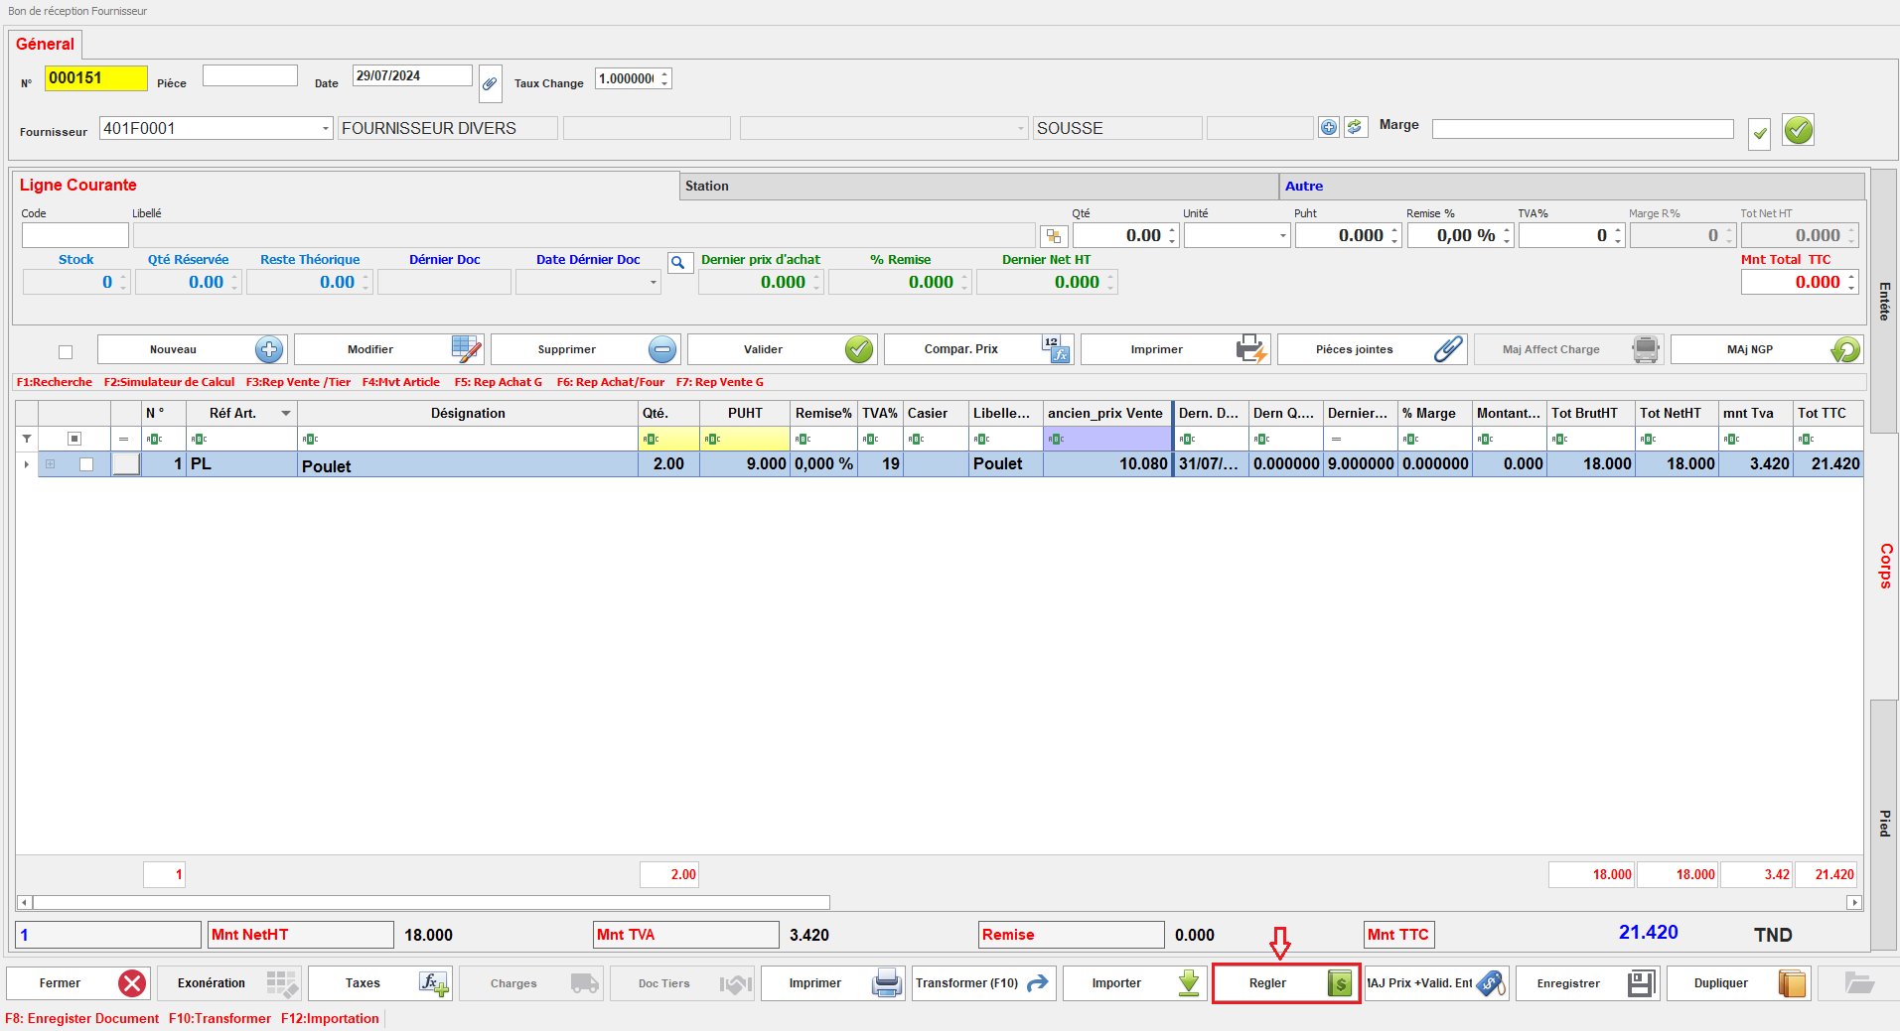
Task: Click the Taux Change spinner arrows
Action: click(x=664, y=78)
